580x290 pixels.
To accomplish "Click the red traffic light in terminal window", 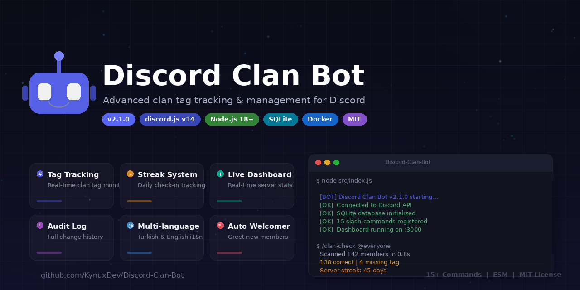I will [318, 162].
